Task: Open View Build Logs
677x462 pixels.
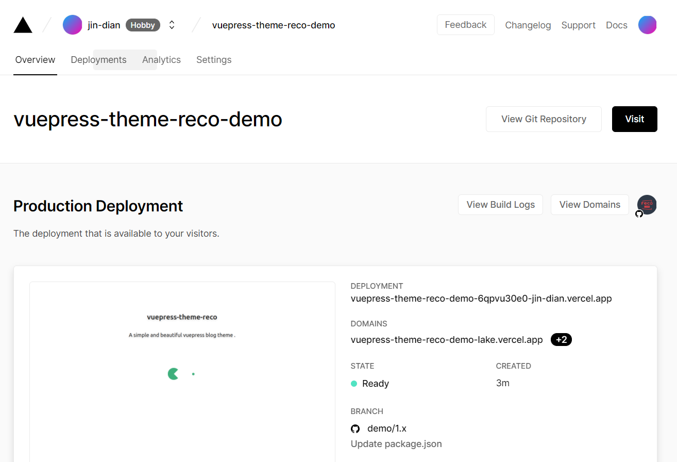Action: (500, 205)
